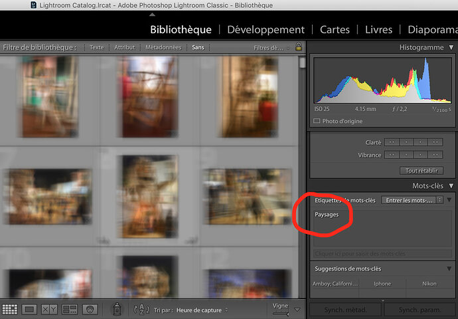458x319 pixels.
Task: Click Synch. métad. button
Action: tap(345, 310)
